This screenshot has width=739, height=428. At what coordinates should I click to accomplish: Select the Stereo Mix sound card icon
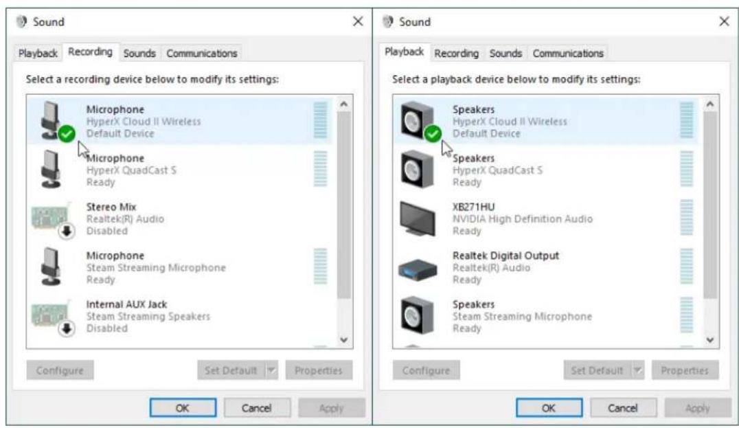[x=51, y=218]
